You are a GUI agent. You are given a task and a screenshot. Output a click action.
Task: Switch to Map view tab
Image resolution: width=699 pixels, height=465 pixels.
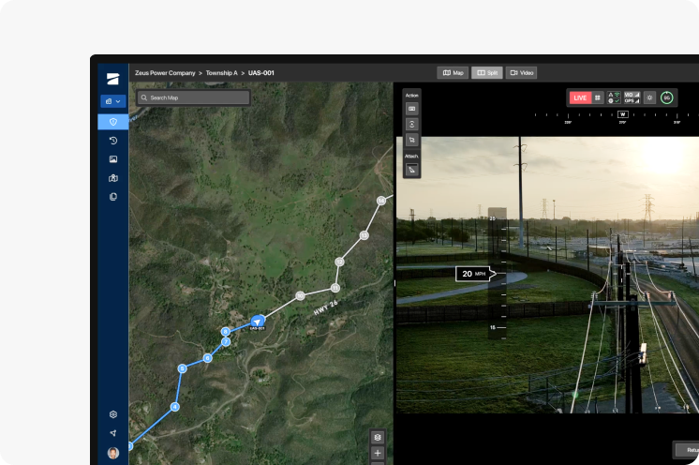point(453,73)
